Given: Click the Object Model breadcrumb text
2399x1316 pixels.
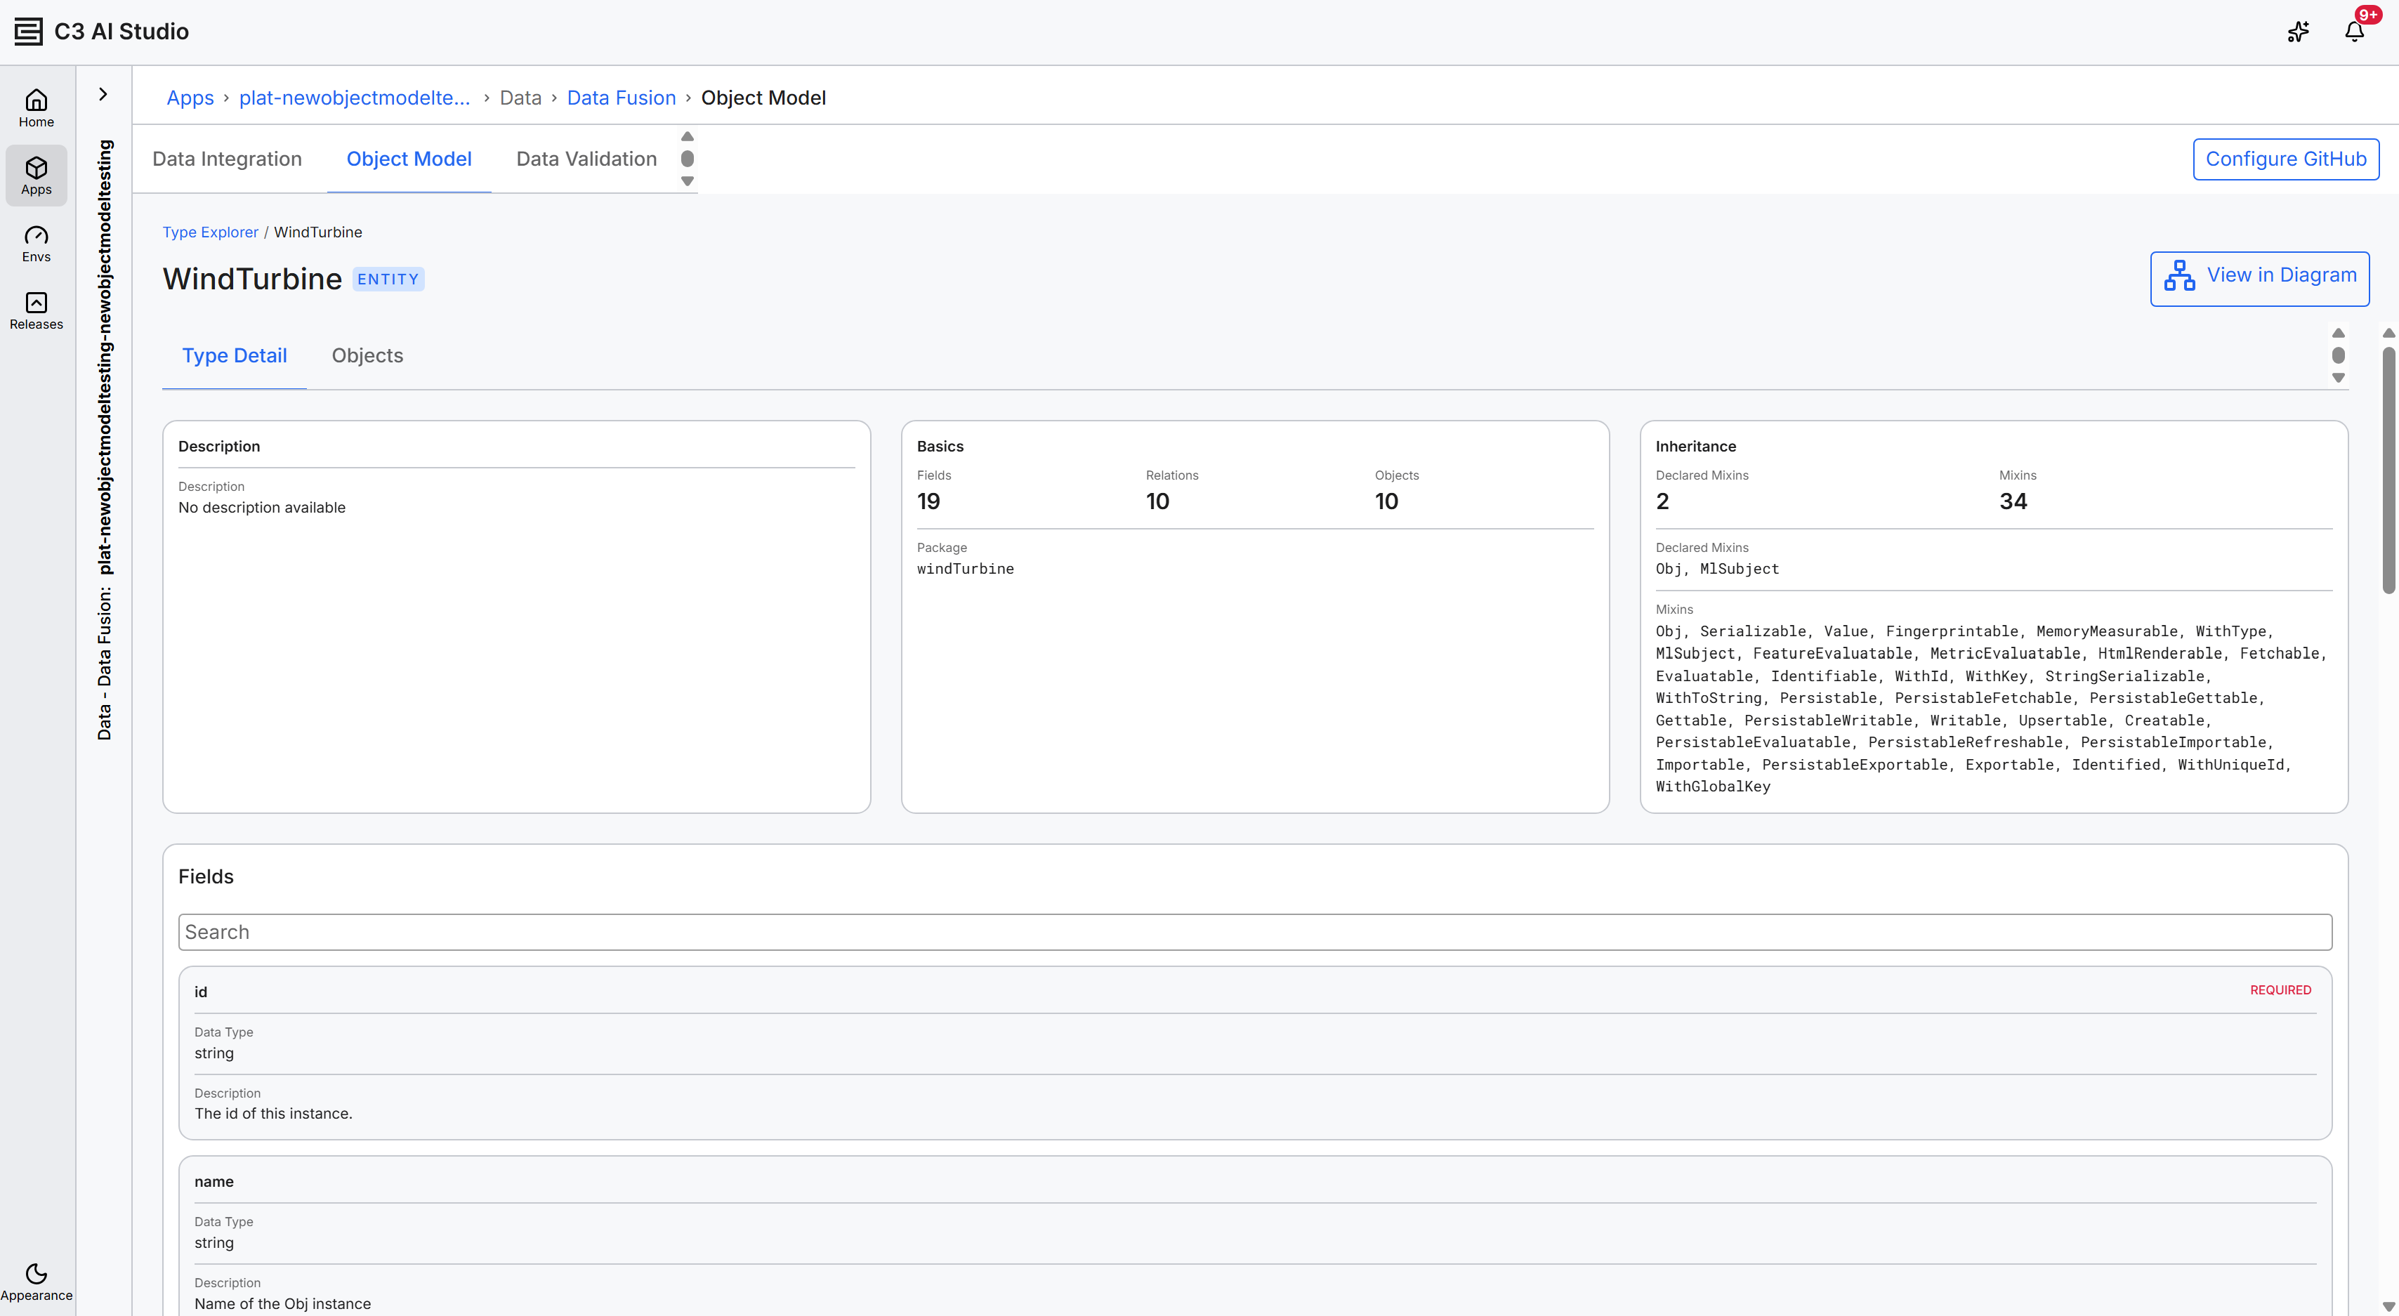Looking at the screenshot, I should click(x=763, y=98).
